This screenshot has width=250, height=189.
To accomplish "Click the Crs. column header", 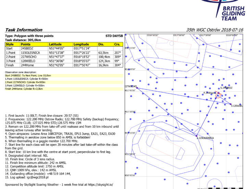I will click(117, 44).
